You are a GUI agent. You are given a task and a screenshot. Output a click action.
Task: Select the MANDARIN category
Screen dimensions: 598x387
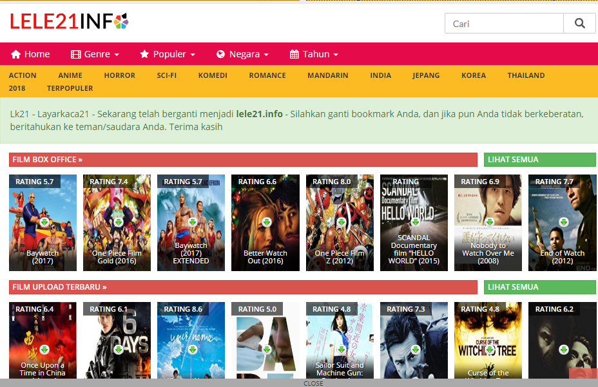tap(328, 75)
